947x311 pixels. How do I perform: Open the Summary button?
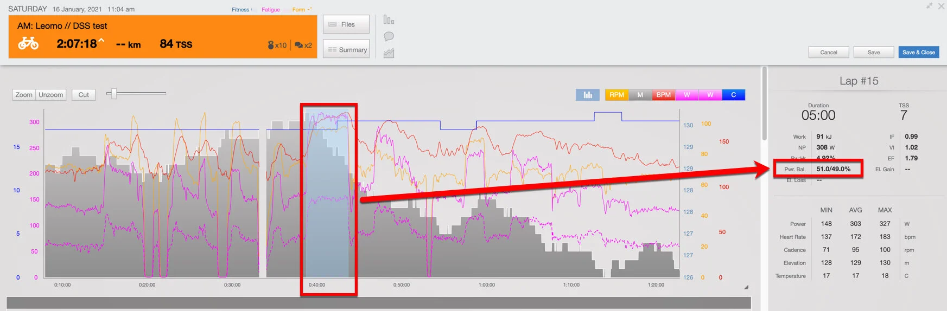[346, 49]
